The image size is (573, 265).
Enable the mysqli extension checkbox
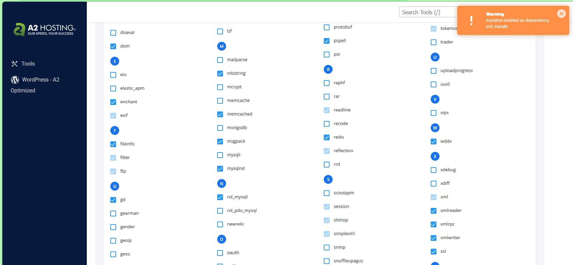[220, 155]
